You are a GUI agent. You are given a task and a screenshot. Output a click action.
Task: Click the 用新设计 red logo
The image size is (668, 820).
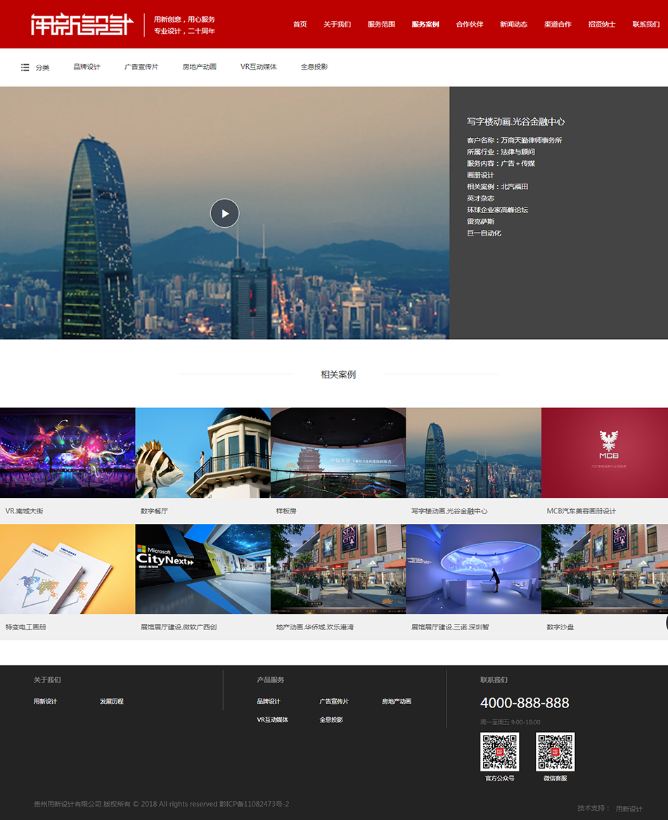(x=81, y=24)
